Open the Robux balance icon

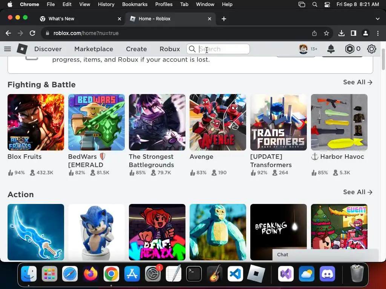[x=349, y=49]
